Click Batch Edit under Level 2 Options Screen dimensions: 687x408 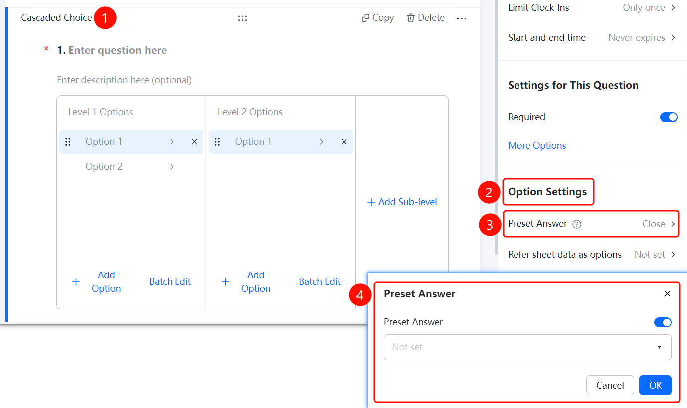320,282
